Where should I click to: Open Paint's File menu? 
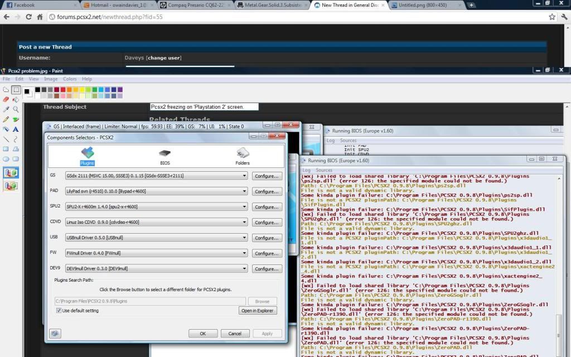coord(6,79)
